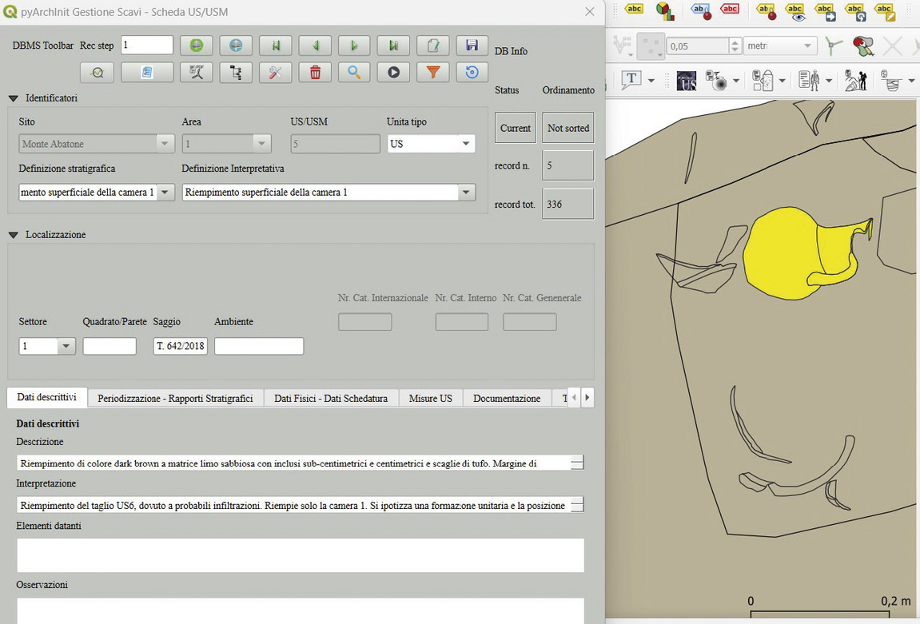The image size is (920, 624).
Task: Click the Save record floppy disk icon
Action: pyautogui.click(x=472, y=46)
